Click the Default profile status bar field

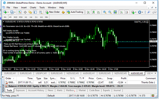point(57,96)
